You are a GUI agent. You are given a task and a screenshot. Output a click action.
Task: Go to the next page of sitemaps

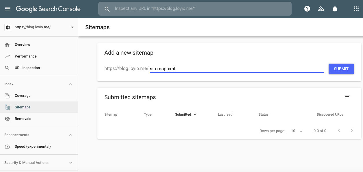pyautogui.click(x=352, y=131)
